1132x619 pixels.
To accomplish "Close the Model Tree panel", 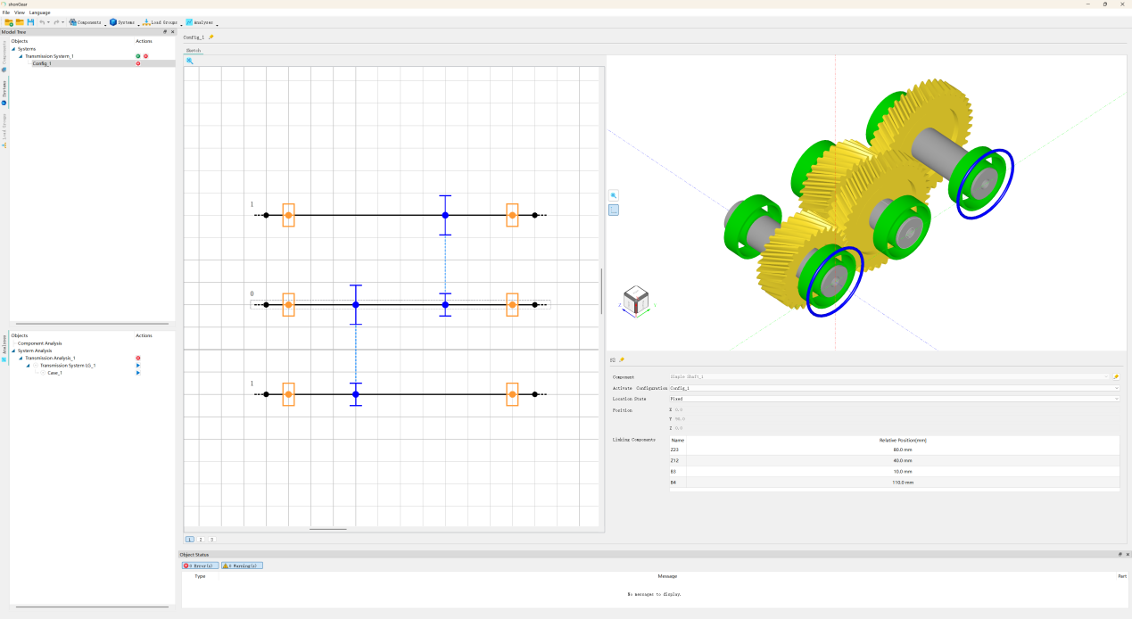I will point(172,32).
